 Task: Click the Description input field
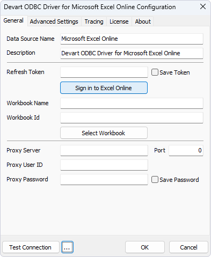(x=132, y=53)
